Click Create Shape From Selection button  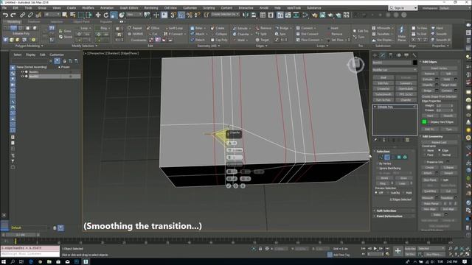439,96
